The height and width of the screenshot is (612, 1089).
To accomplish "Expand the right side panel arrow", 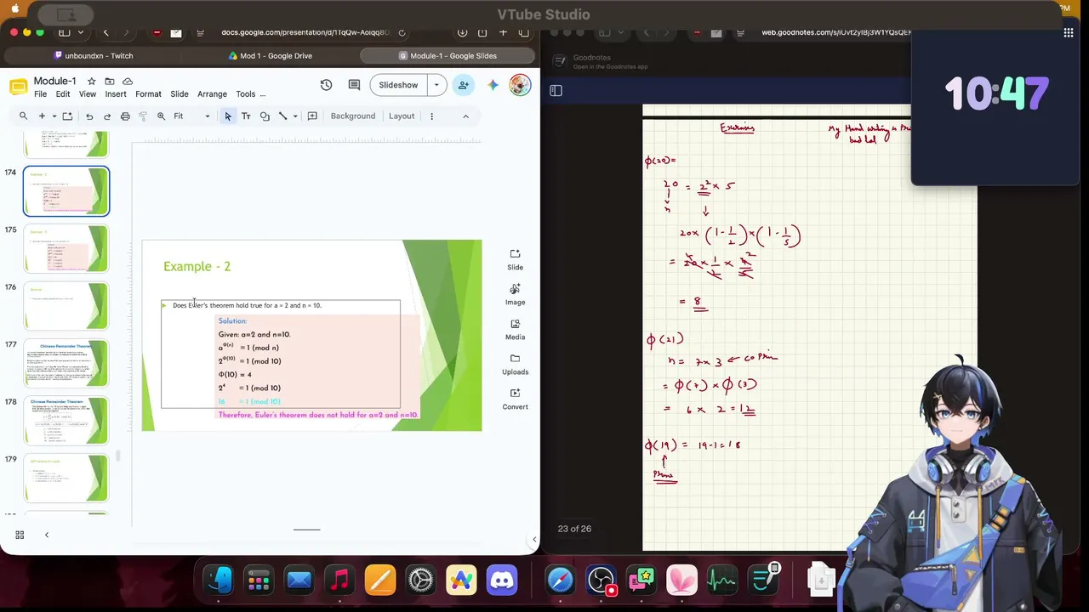I will [x=534, y=540].
